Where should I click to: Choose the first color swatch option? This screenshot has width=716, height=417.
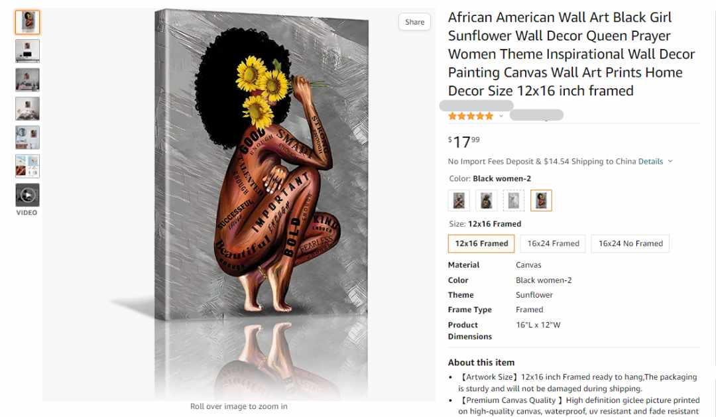(459, 200)
